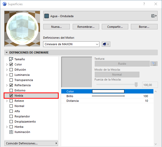The image size is (162, 147).
Task: Click the Nueva... button
Action: click(56, 27)
